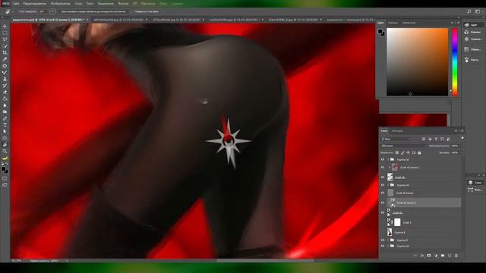The image size is (486, 273).
Task: Click the rainbow hue slider strip
Action: 455,62
